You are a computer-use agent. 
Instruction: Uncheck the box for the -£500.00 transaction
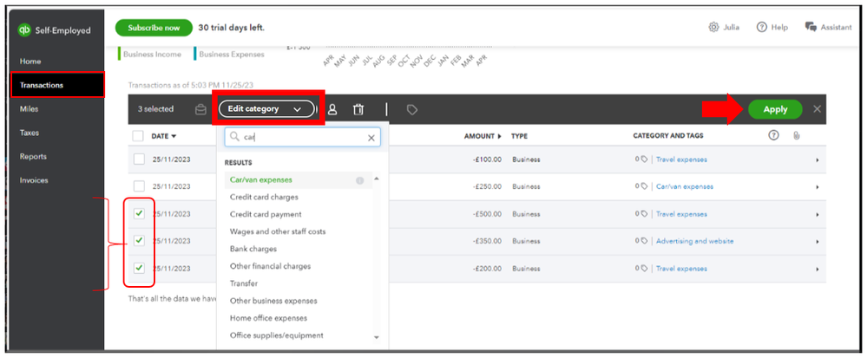tap(140, 213)
